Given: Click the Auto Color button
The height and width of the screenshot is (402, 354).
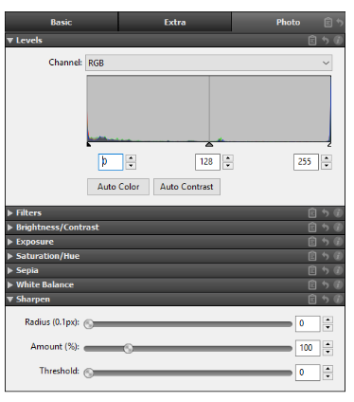Looking at the screenshot, I should tap(118, 187).
